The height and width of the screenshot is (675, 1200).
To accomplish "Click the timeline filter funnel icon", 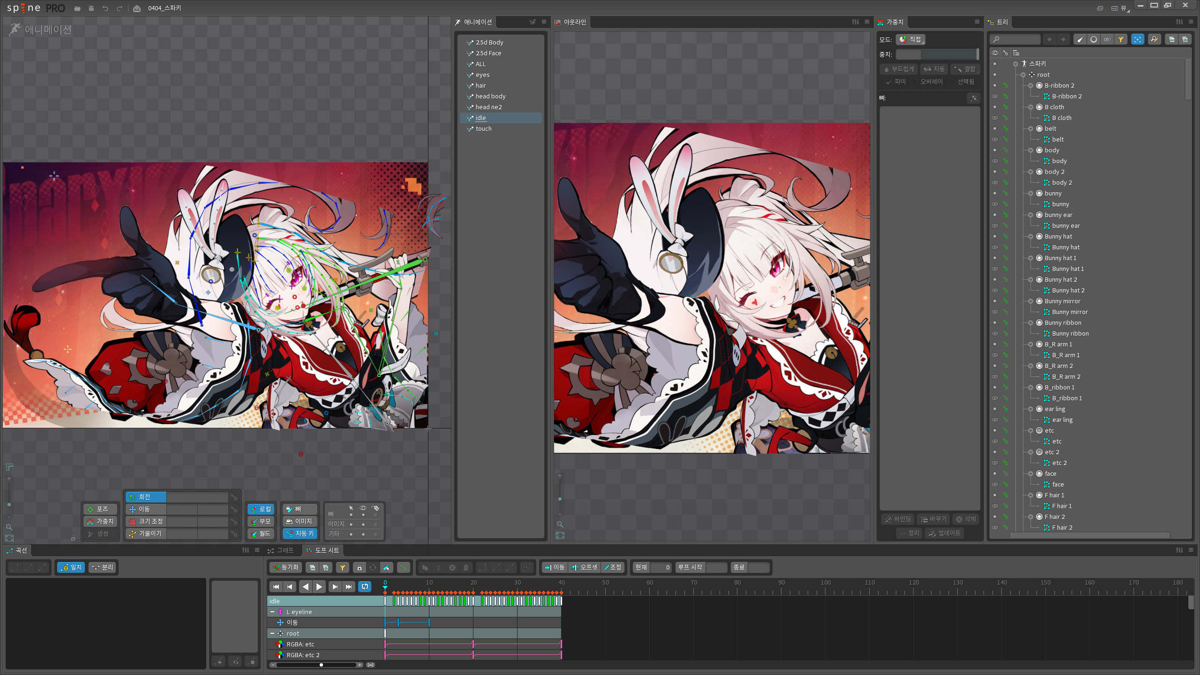I will 343,568.
